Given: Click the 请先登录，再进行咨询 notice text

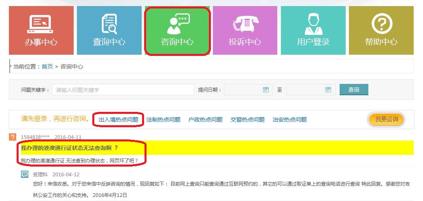Looking at the screenshot, I should 55,119.
